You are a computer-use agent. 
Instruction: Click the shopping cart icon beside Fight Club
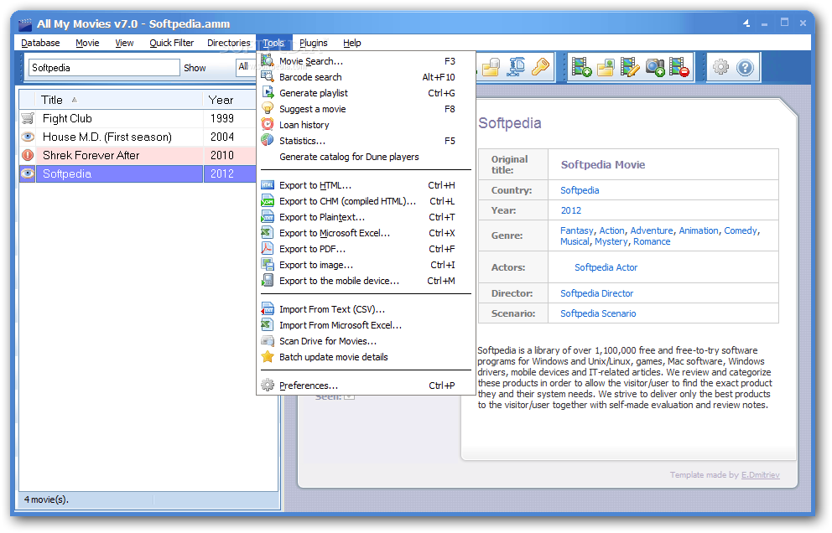(28, 118)
